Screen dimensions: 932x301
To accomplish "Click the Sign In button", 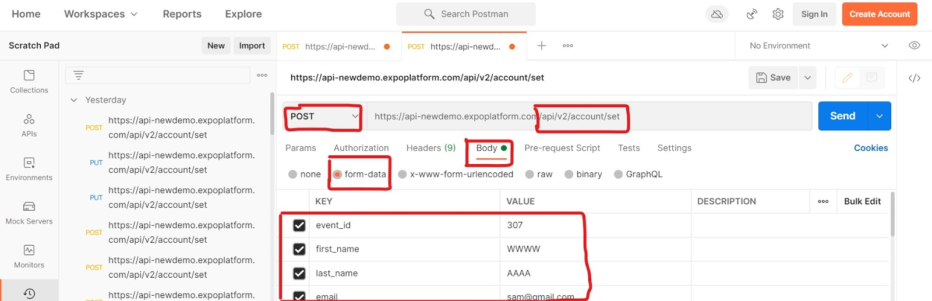I will [814, 14].
